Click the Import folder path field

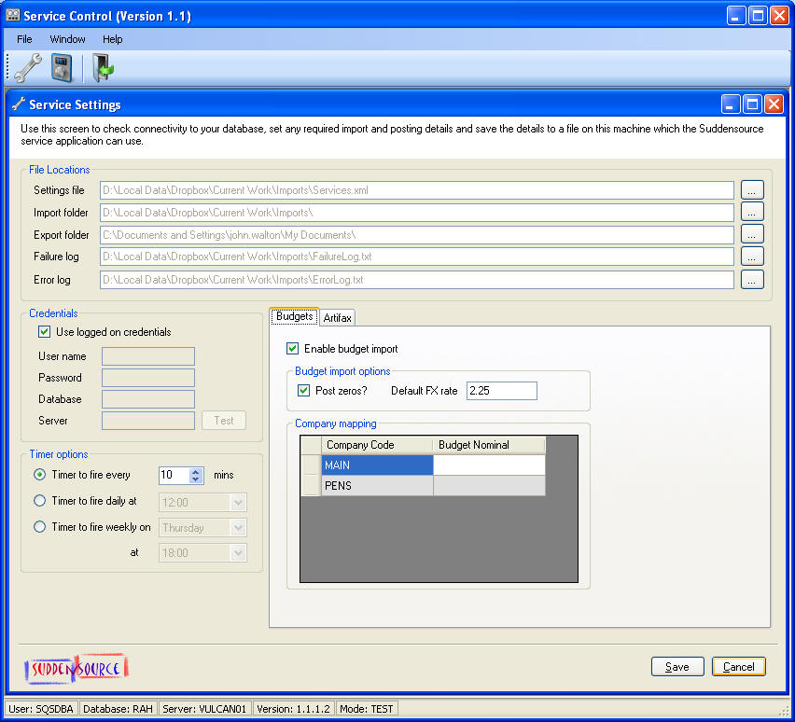click(417, 213)
